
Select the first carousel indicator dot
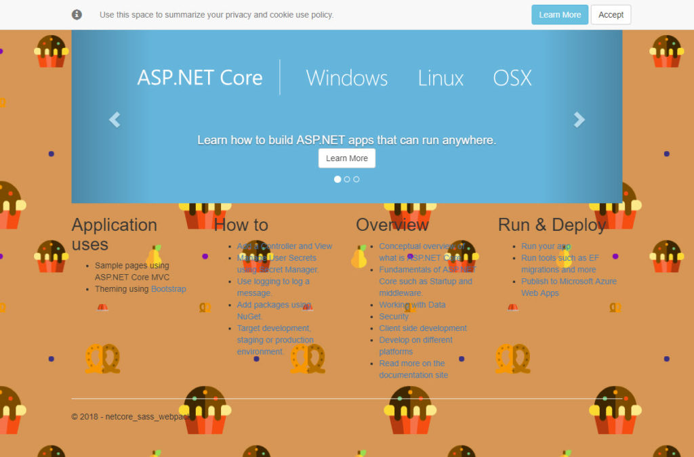point(338,179)
